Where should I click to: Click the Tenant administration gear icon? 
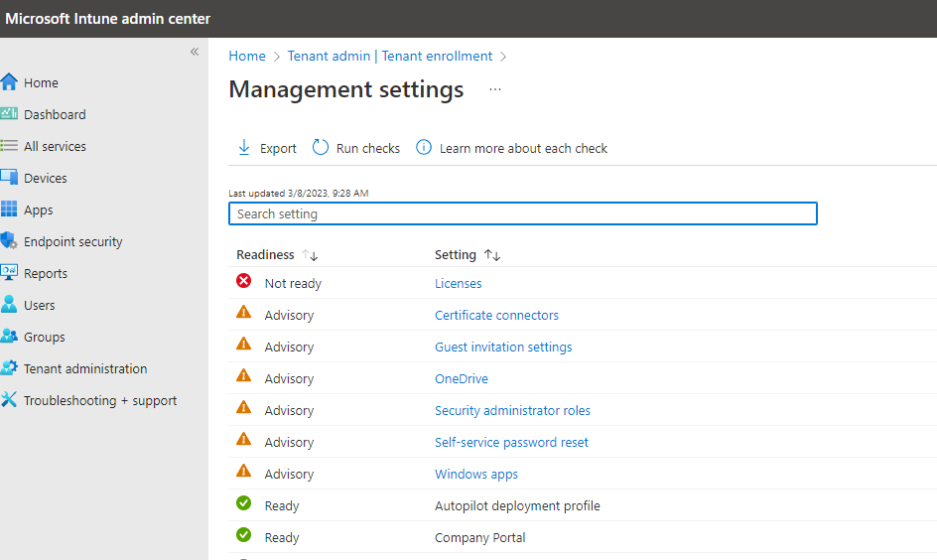(9, 367)
